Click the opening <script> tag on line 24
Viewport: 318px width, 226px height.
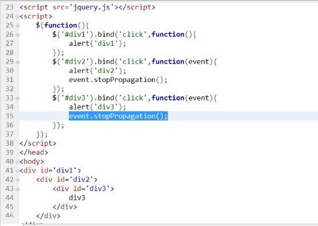(x=36, y=16)
